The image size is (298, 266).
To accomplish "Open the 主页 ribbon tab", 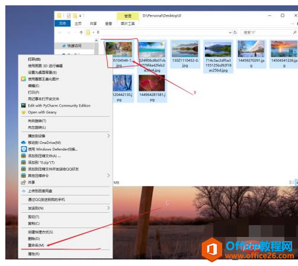I will point(78,24).
